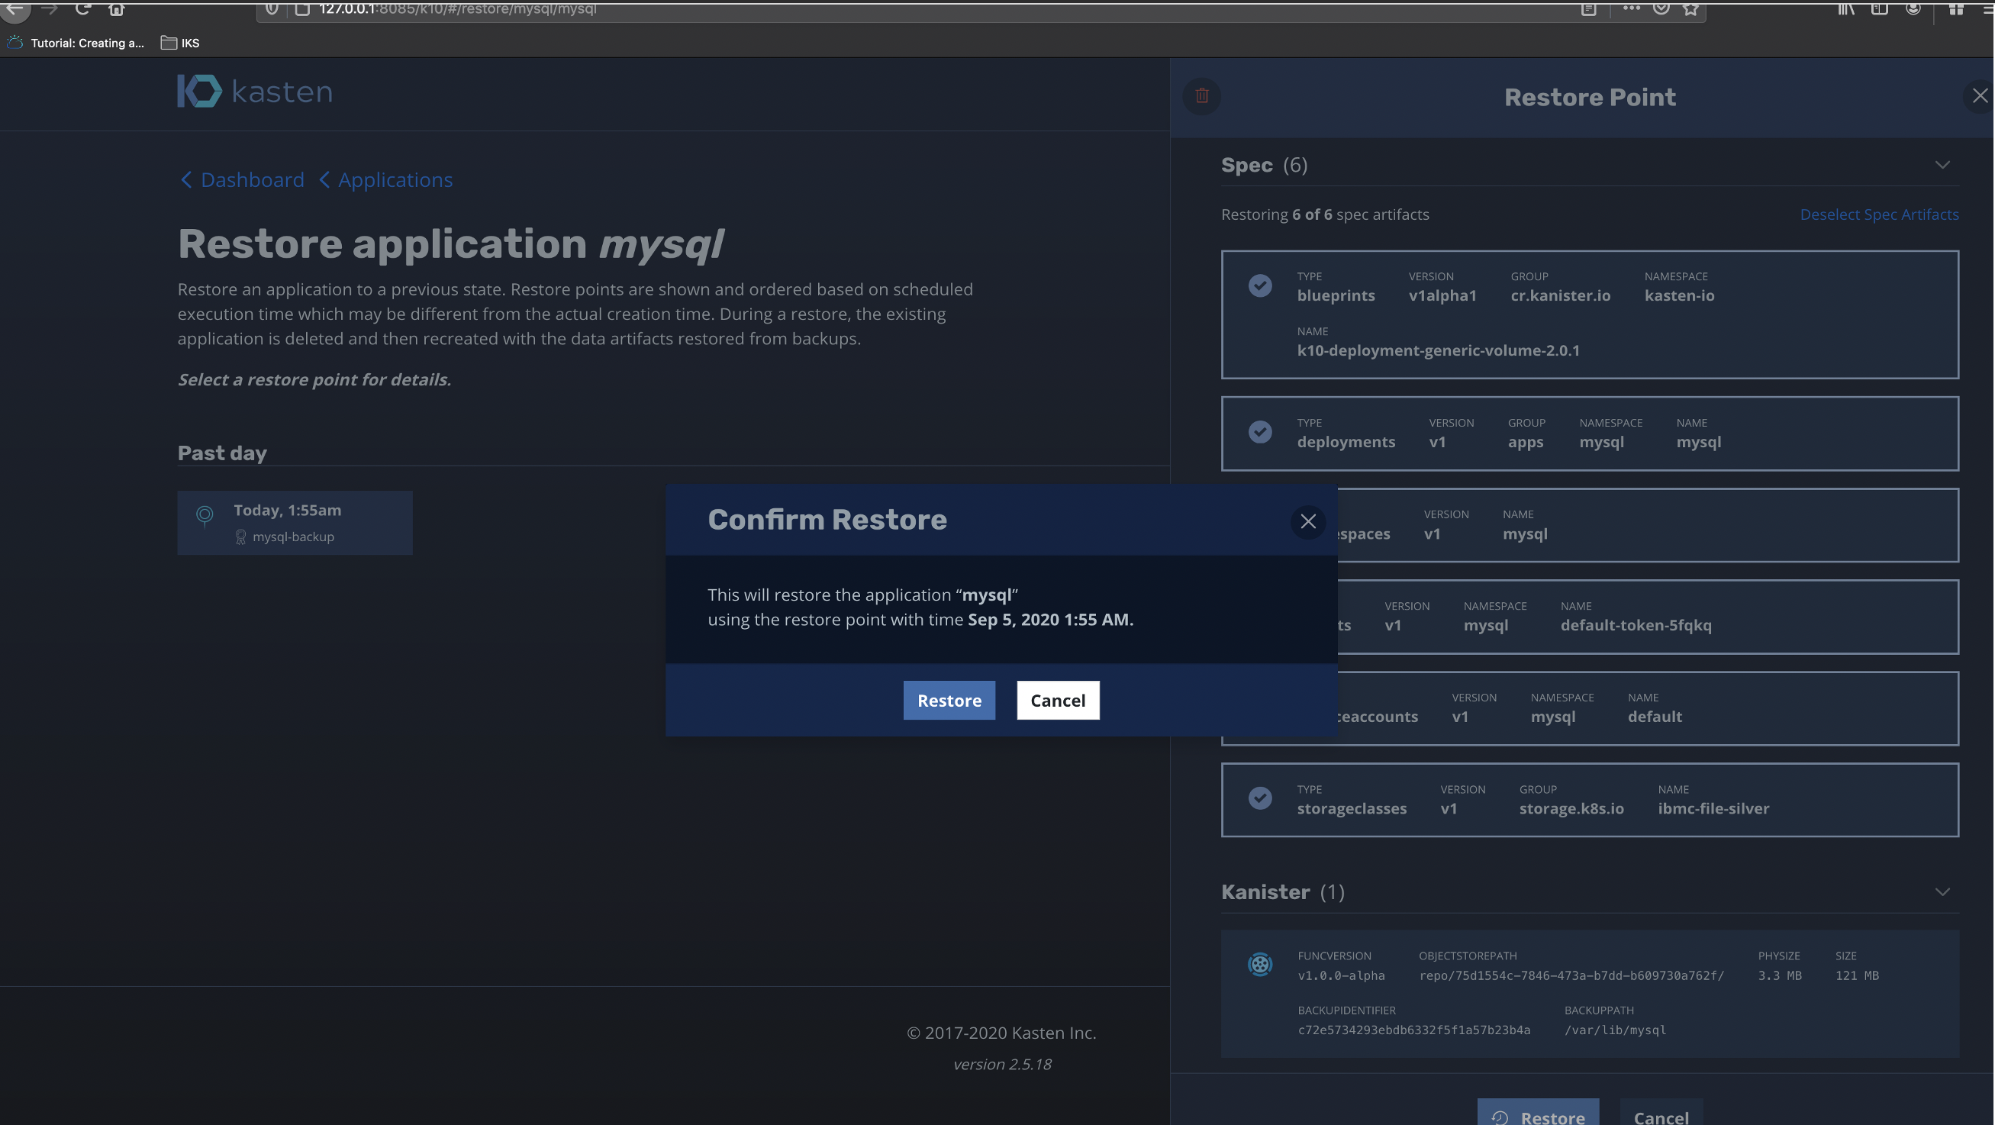Click browser reload page icon
This screenshot has height=1125, width=1995.
[x=82, y=8]
